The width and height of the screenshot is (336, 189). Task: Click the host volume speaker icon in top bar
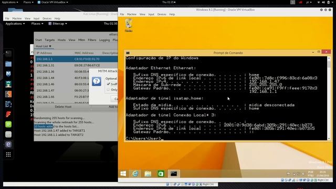click(323, 2)
